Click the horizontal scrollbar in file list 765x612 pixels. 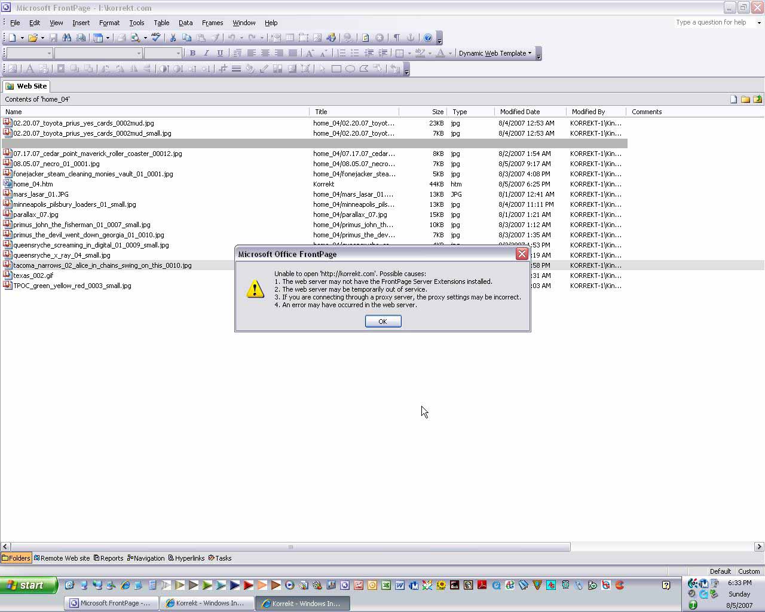290,546
